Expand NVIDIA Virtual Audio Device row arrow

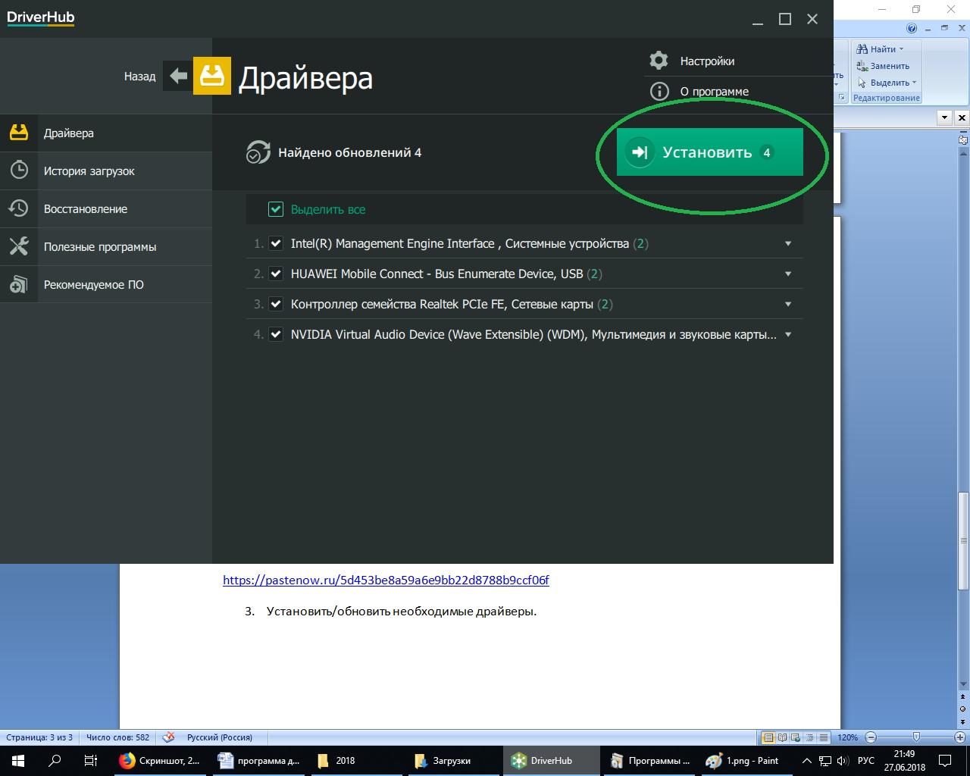(788, 334)
